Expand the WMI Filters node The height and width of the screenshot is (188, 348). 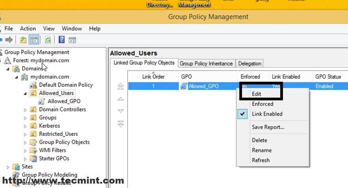(25, 151)
